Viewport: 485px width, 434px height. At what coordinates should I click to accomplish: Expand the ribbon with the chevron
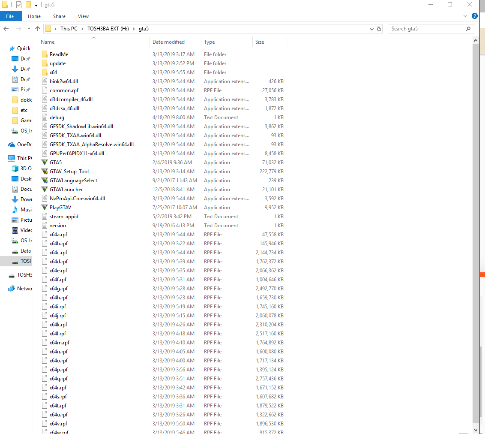(465, 16)
